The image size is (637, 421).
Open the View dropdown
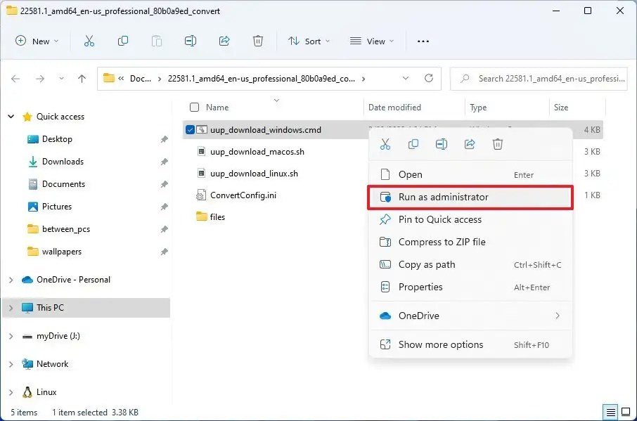pos(371,41)
